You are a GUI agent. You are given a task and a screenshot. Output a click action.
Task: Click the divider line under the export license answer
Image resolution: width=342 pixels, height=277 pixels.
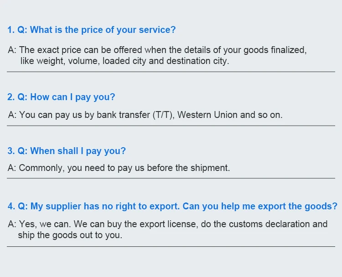click(171, 246)
